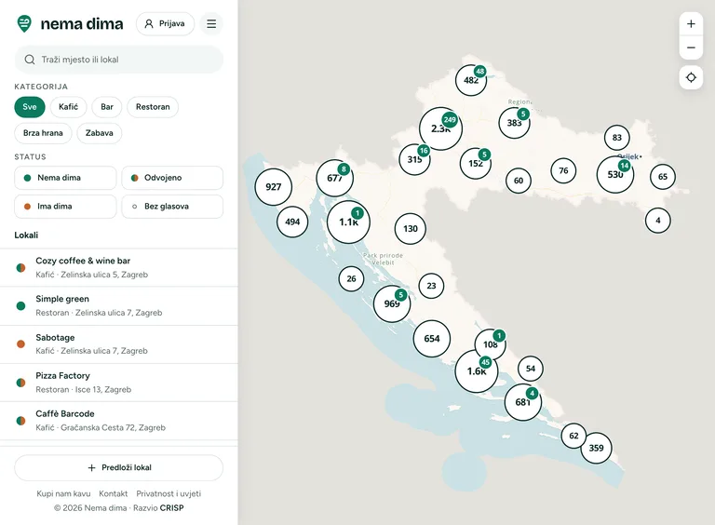Click the 1.6k map cluster
Image resolution: width=715 pixels, height=525 pixels.
[477, 371]
